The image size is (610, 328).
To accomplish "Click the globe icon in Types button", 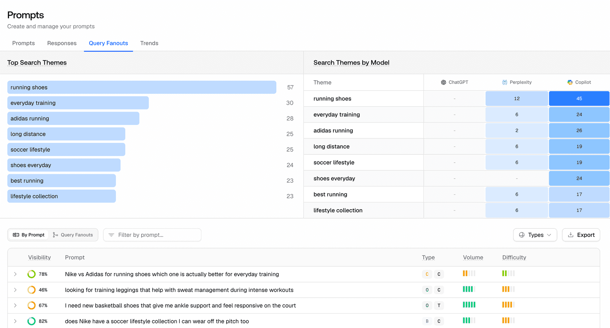I will pyautogui.click(x=522, y=235).
